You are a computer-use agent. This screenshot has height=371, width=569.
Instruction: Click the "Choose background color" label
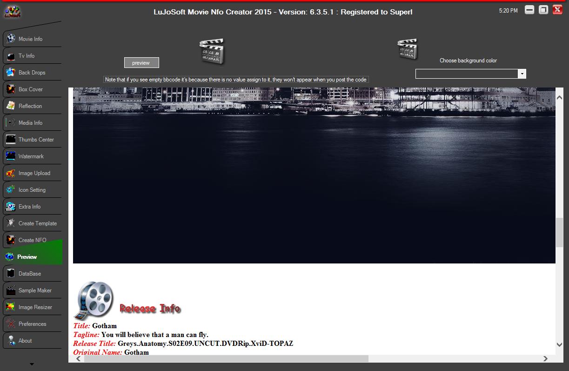468,61
